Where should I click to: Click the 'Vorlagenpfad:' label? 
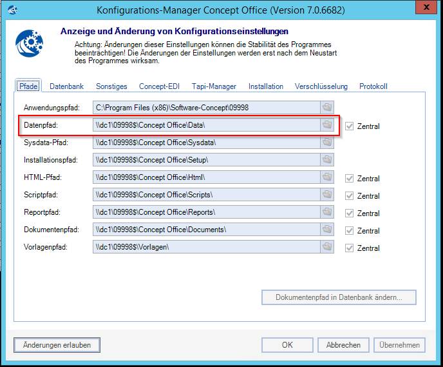click(x=46, y=247)
